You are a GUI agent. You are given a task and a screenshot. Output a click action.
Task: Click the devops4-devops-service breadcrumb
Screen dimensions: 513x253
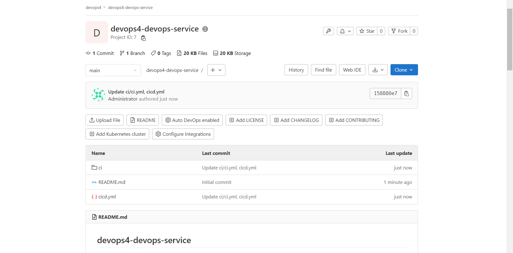[130, 8]
